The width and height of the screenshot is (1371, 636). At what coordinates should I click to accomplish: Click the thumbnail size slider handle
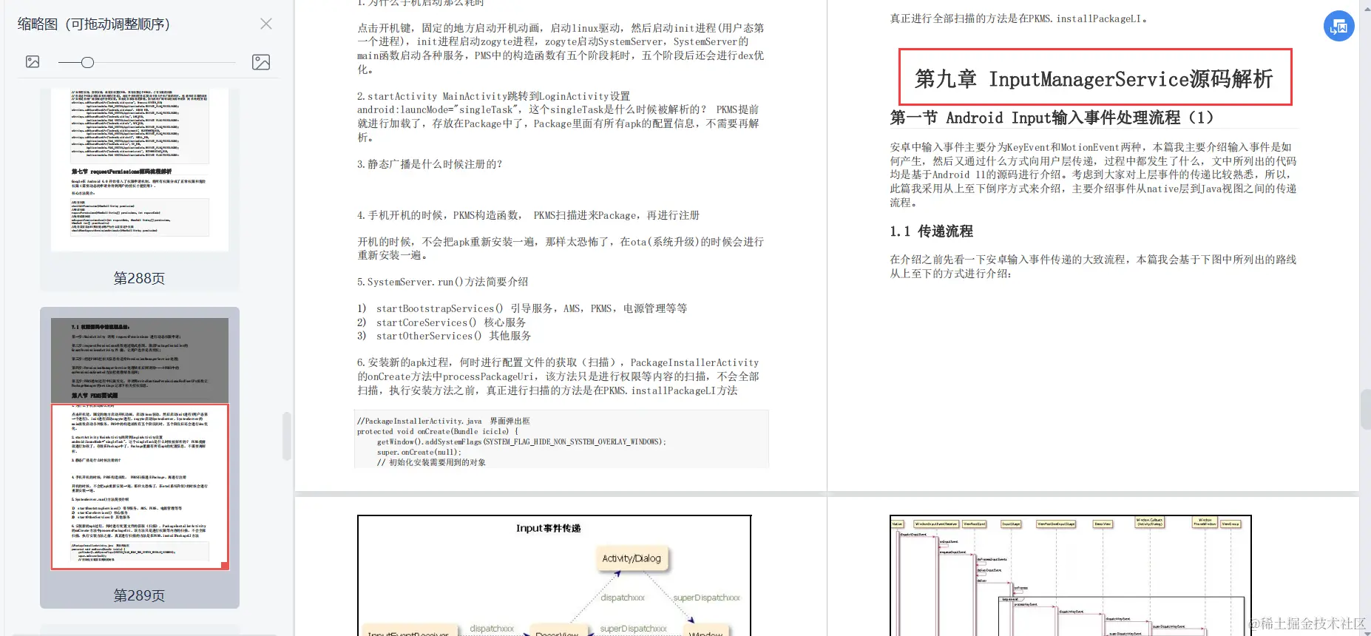coord(87,62)
